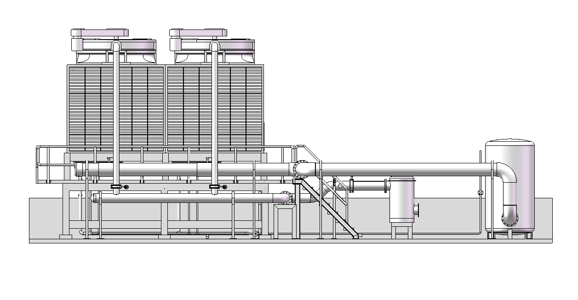Select the valve on the left riser pipe
Screen dimensions: 578x300
coord(117,186)
